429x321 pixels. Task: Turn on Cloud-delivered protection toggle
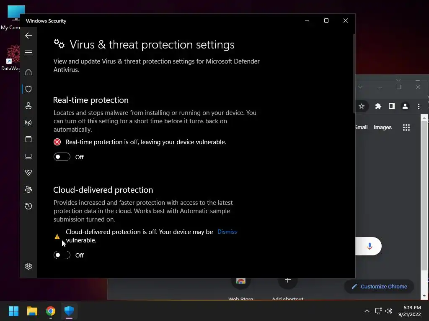(x=62, y=255)
